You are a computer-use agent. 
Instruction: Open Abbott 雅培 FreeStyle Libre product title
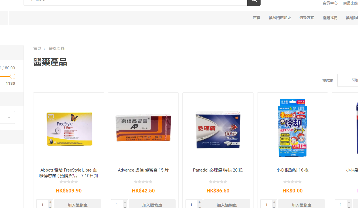click(x=69, y=173)
